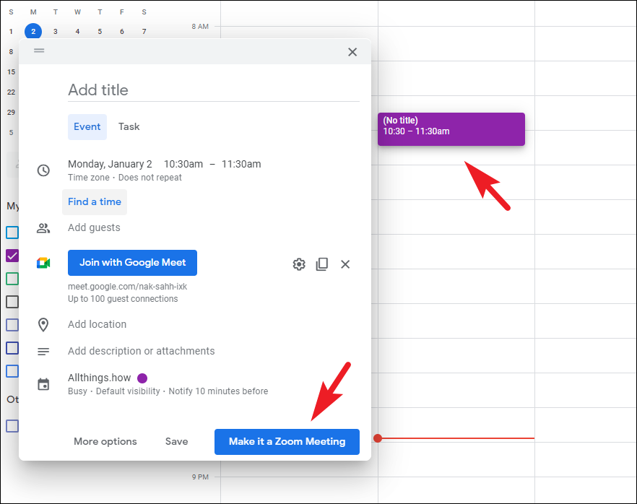Remove the Google Meet conferencing
Screen dimensions: 637x504
(345, 264)
